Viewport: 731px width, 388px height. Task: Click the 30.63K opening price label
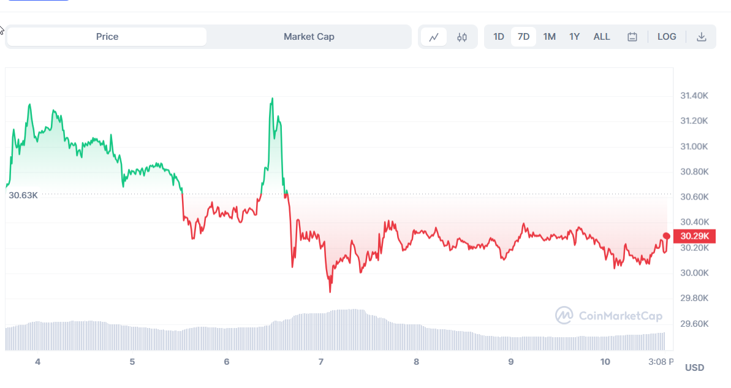pyautogui.click(x=23, y=195)
